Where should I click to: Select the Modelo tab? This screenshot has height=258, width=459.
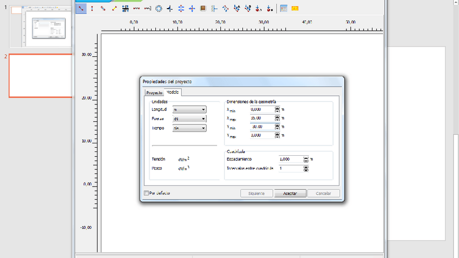[x=173, y=92]
